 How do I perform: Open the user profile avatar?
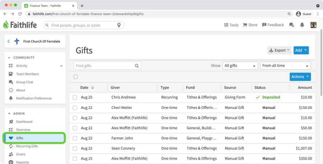[x=313, y=25]
